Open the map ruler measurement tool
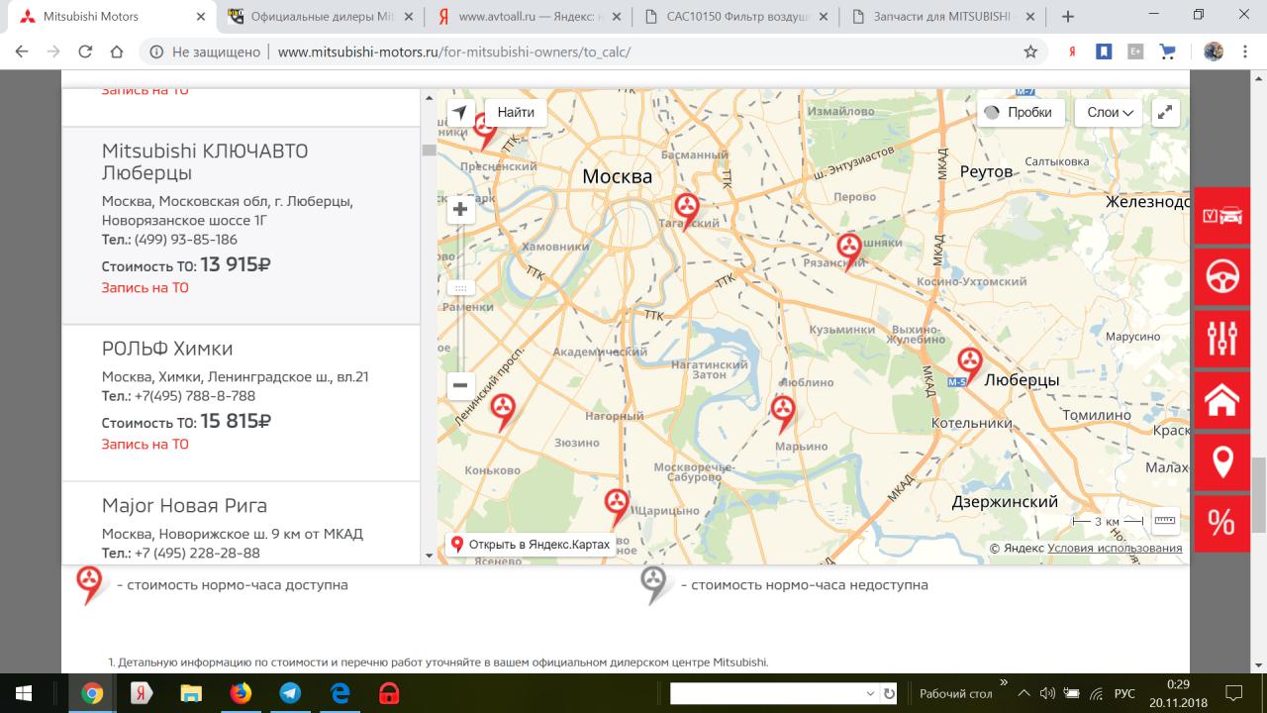Screen dimensions: 1267x713 click(1165, 520)
